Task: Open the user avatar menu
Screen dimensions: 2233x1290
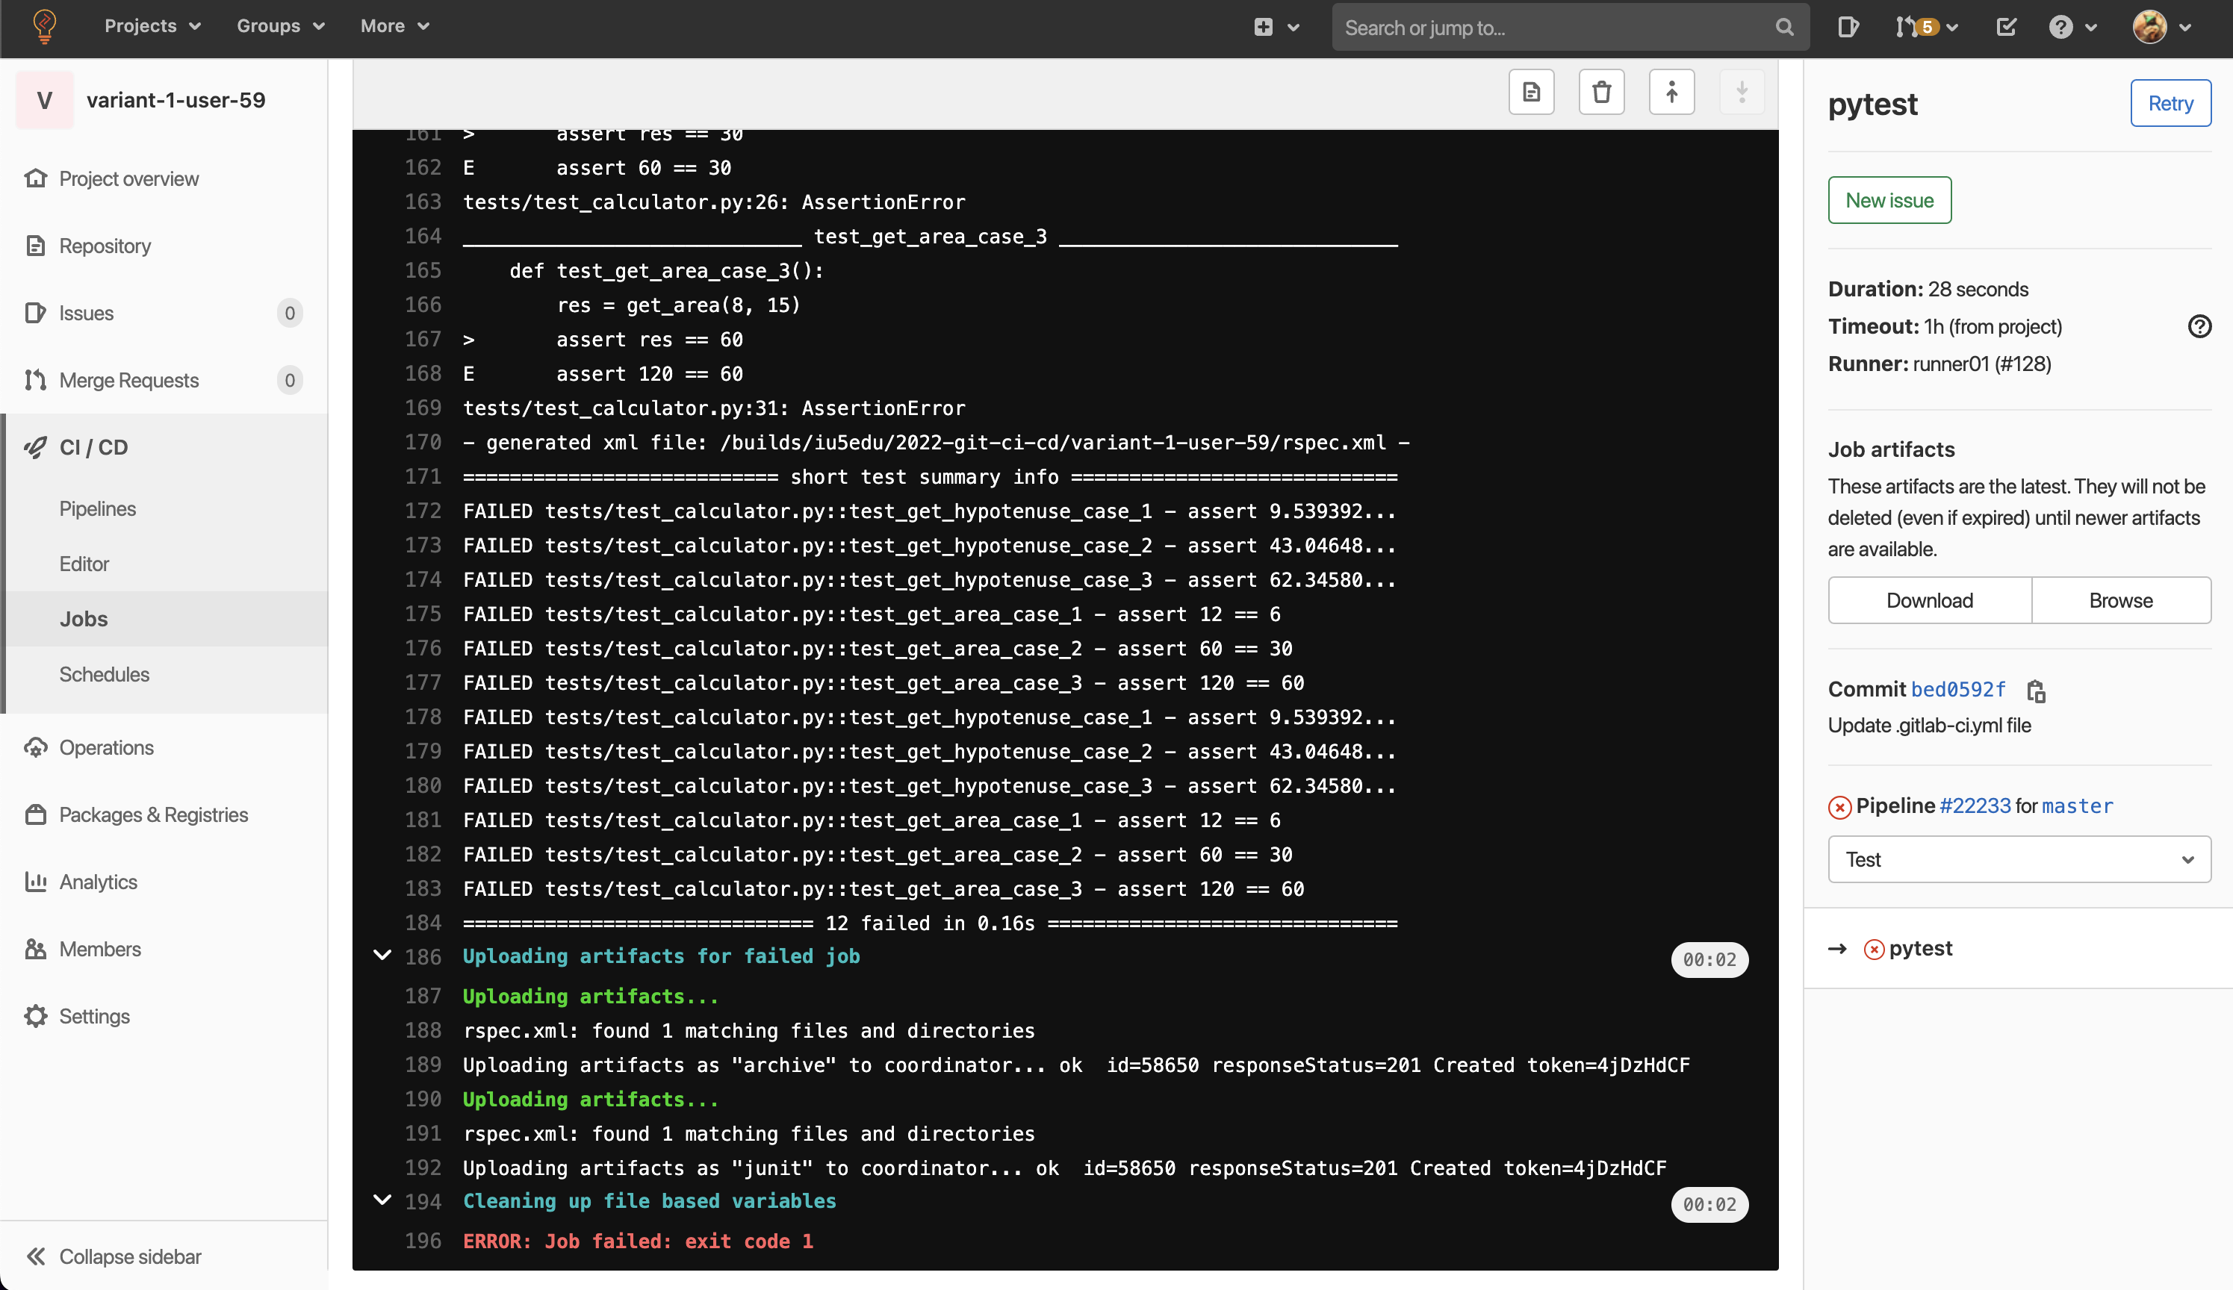Action: click(x=2161, y=28)
